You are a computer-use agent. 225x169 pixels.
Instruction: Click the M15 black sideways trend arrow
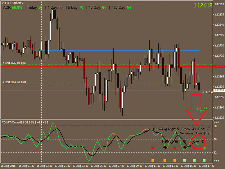165,148
